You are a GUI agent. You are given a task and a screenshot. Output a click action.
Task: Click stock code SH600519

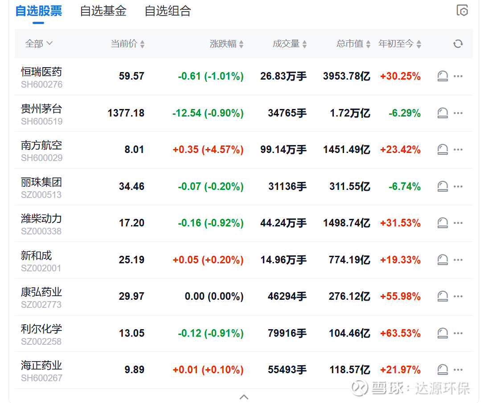[42, 121]
